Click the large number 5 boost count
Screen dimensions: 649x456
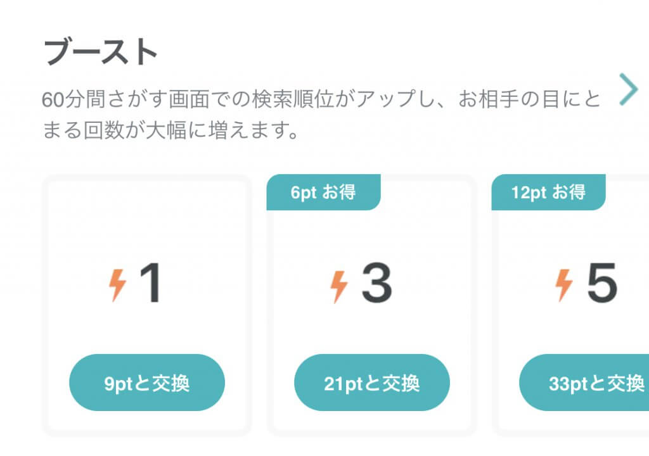click(x=601, y=284)
